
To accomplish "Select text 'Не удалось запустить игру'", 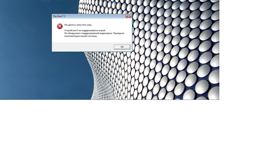I will point(78,25).
